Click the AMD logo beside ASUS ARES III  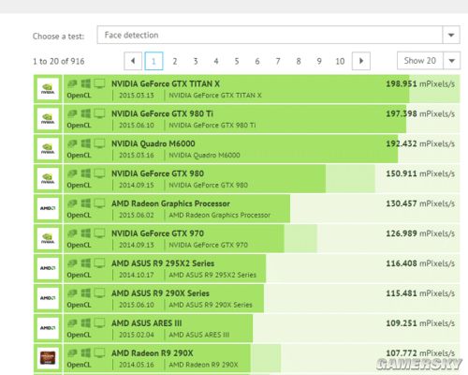(x=48, y=328)
